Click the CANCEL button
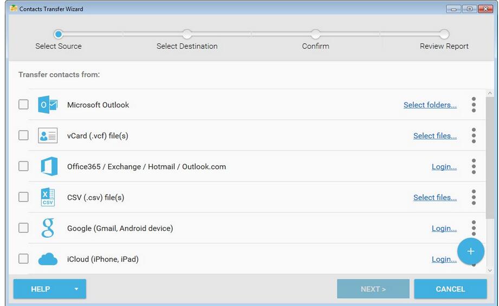499x306 pixels. click(450, 289)
